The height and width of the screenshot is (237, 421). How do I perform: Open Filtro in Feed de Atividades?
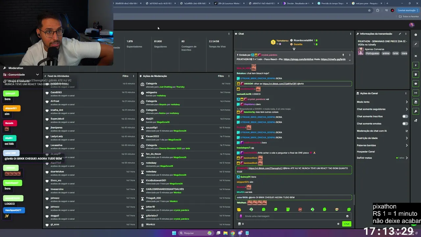pos(125,76)
